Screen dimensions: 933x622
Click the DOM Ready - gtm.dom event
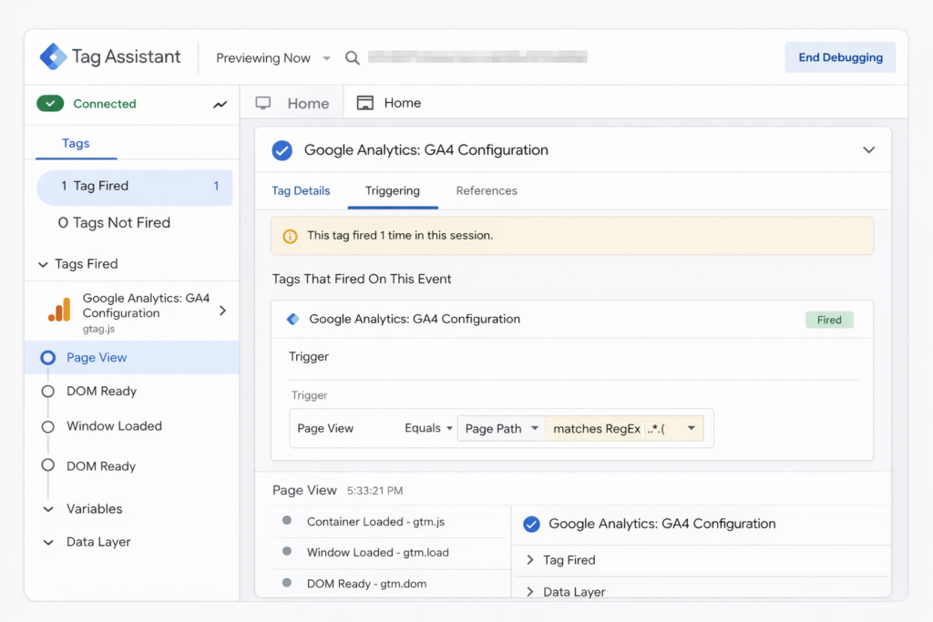[x=366, y=584]
